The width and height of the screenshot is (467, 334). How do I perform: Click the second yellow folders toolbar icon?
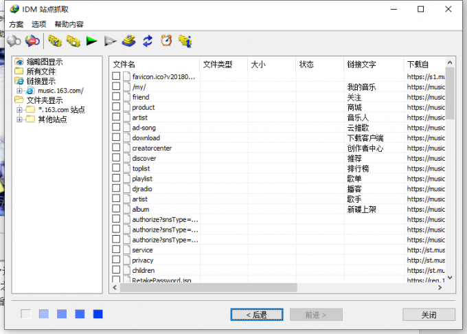pos(73,41)
